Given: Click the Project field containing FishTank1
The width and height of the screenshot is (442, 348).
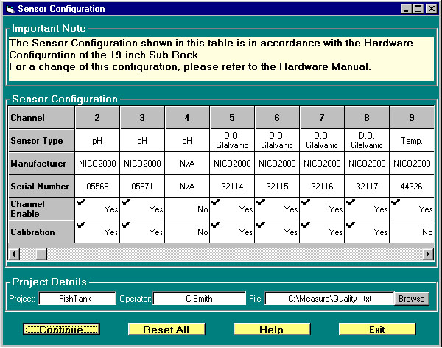Looking at the screenshot, I should pos(77,299).
